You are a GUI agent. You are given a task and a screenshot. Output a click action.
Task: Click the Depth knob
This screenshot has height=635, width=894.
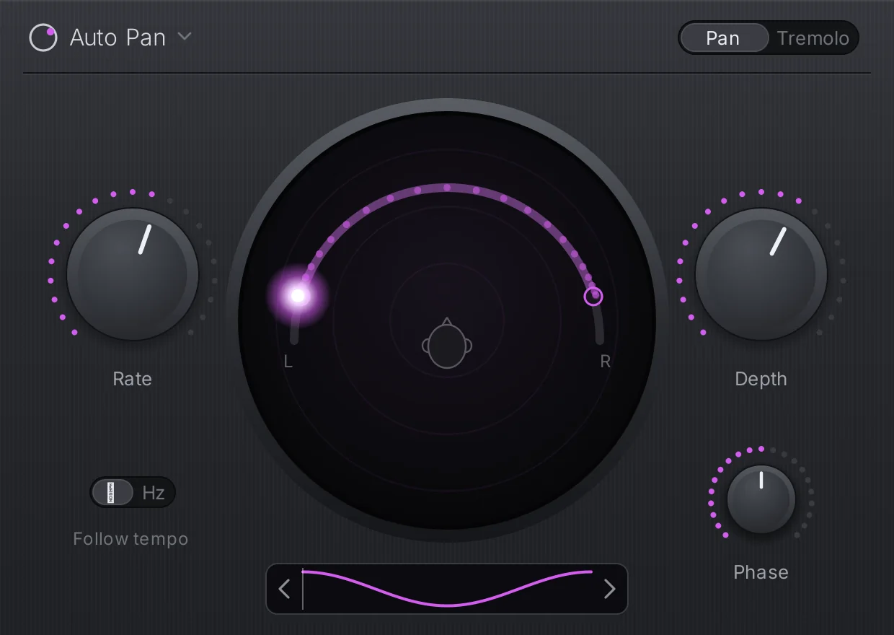coord(761,274)
